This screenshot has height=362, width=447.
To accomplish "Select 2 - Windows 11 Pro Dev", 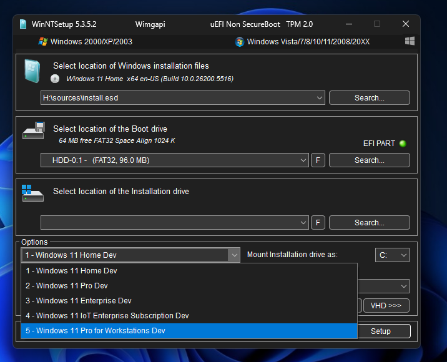I will click(189, 286).
